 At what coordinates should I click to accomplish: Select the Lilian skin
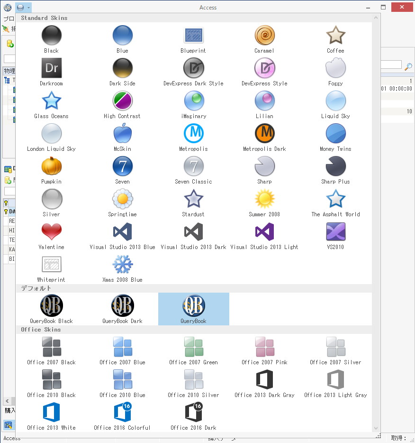pyautogui.click(x=265, y=105)
